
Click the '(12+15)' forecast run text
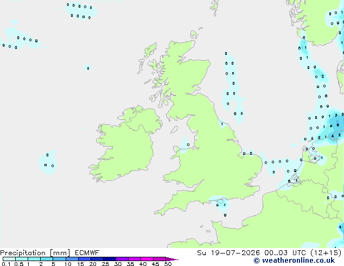pyautogui.click(x=326, y=253)
